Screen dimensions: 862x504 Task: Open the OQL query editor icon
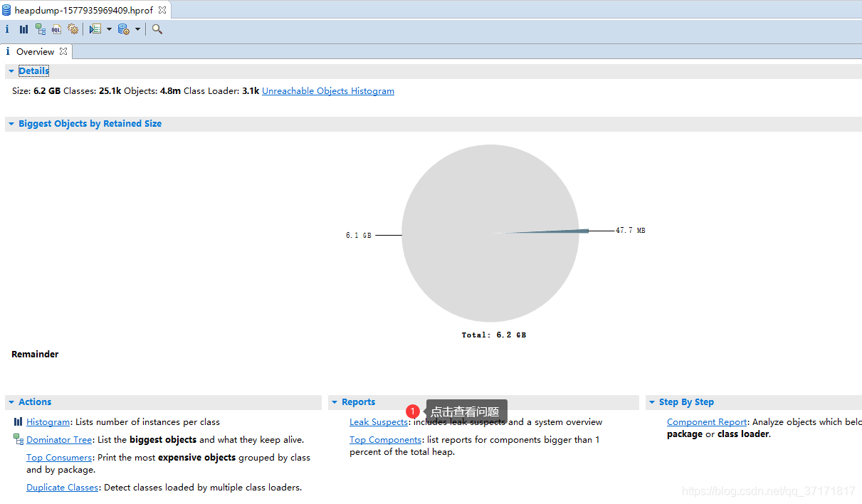click(x=56, y=29)
